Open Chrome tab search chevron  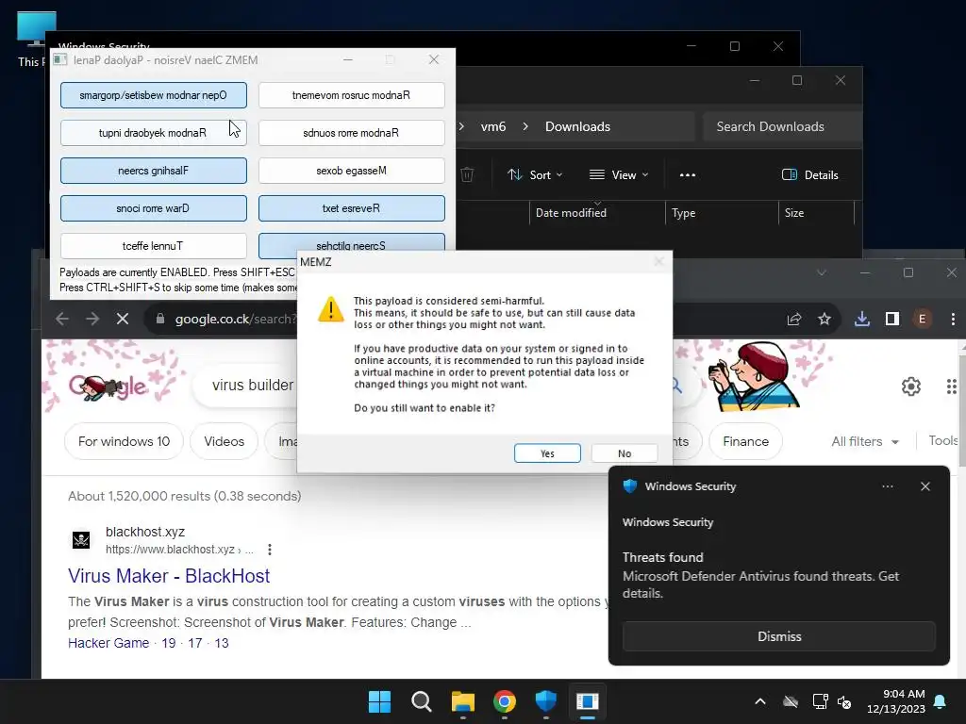pos(822,272)
